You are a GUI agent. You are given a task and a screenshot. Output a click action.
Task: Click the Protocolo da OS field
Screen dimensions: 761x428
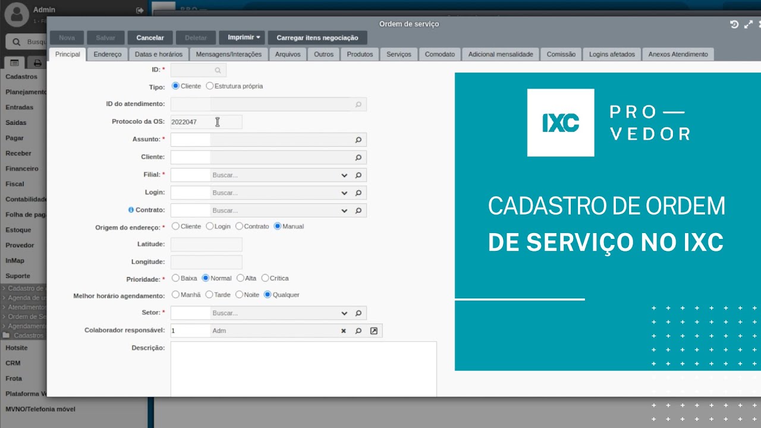coord(206,122)
